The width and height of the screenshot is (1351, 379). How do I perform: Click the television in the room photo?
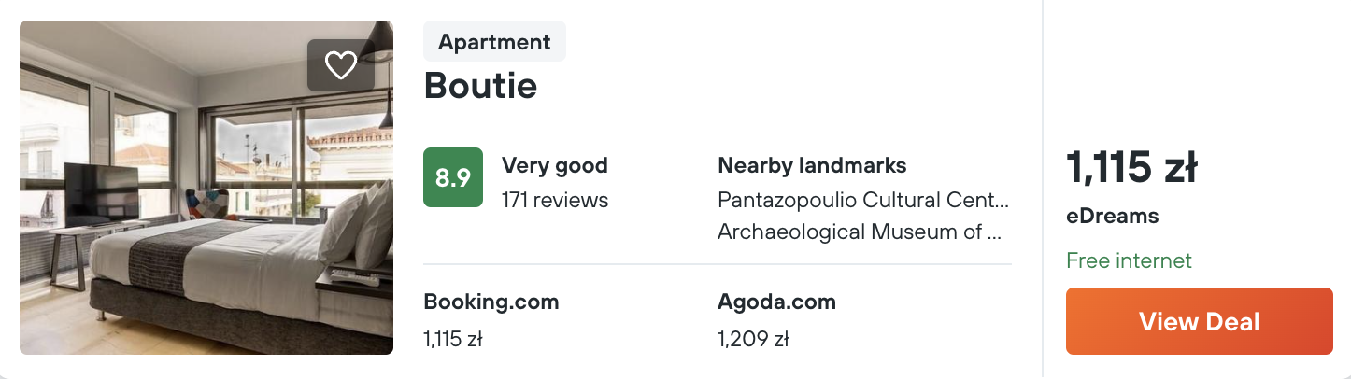point(101,194)
